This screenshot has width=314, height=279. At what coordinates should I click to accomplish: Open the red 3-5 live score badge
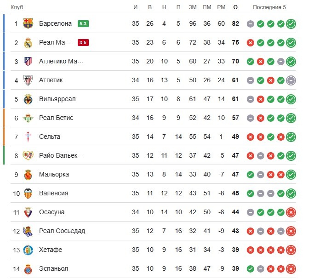[83, 42]
